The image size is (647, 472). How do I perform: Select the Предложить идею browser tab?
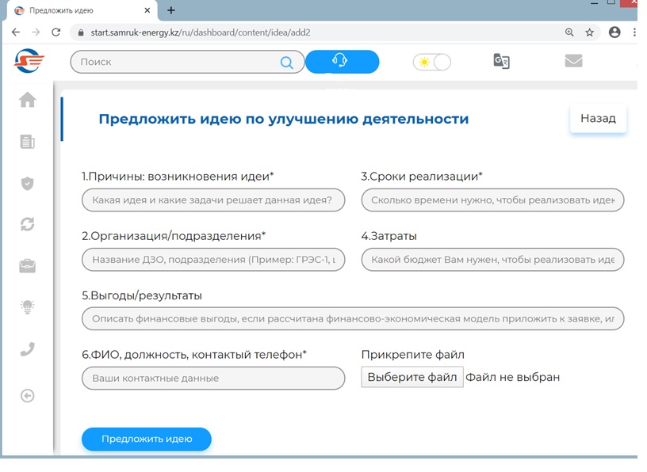[x=71, y=10]
